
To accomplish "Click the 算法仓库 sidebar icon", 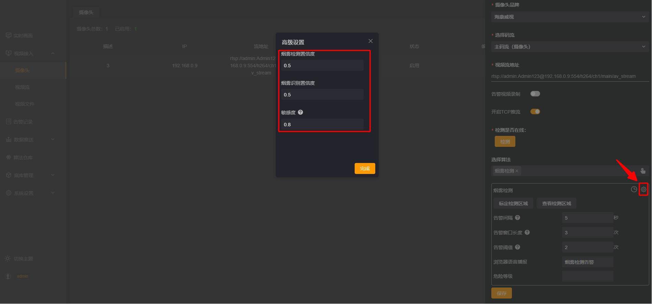I will click(x=9, y=157).
